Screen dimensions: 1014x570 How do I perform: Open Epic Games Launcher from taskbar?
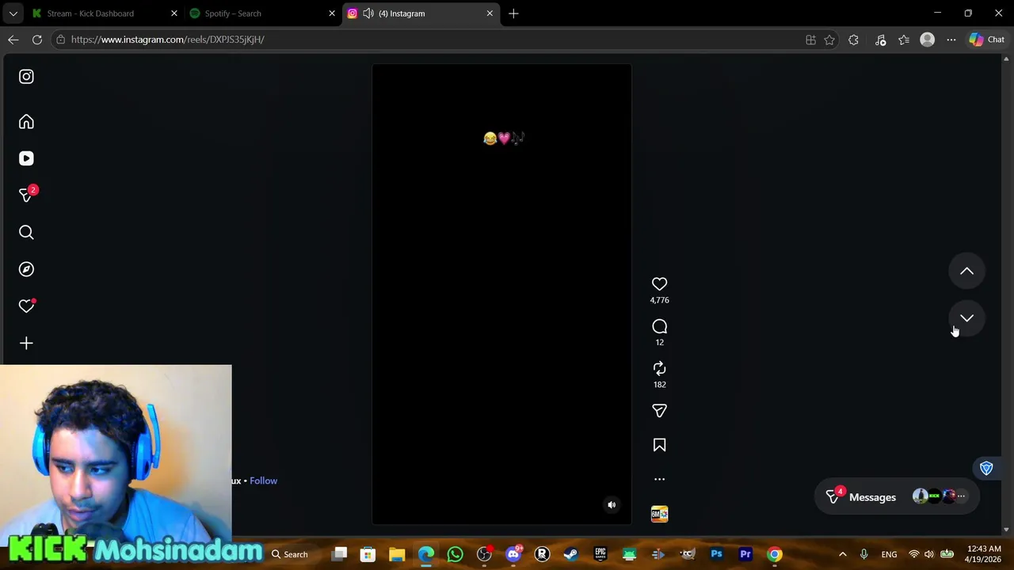pos(600,554)
